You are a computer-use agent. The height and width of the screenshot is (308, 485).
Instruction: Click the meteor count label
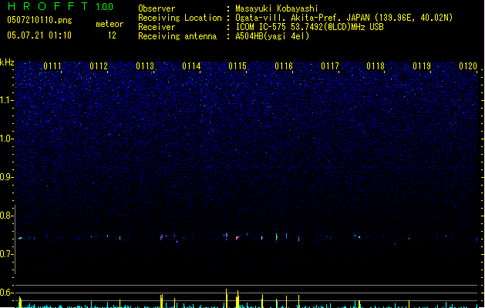pyautogui.click(x=109, y=24)
